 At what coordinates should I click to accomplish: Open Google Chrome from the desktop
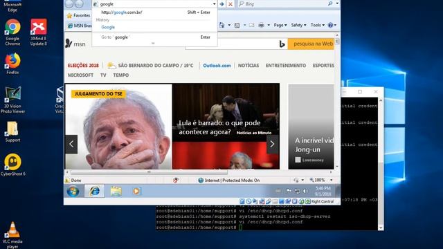click(x=12, y=33)
